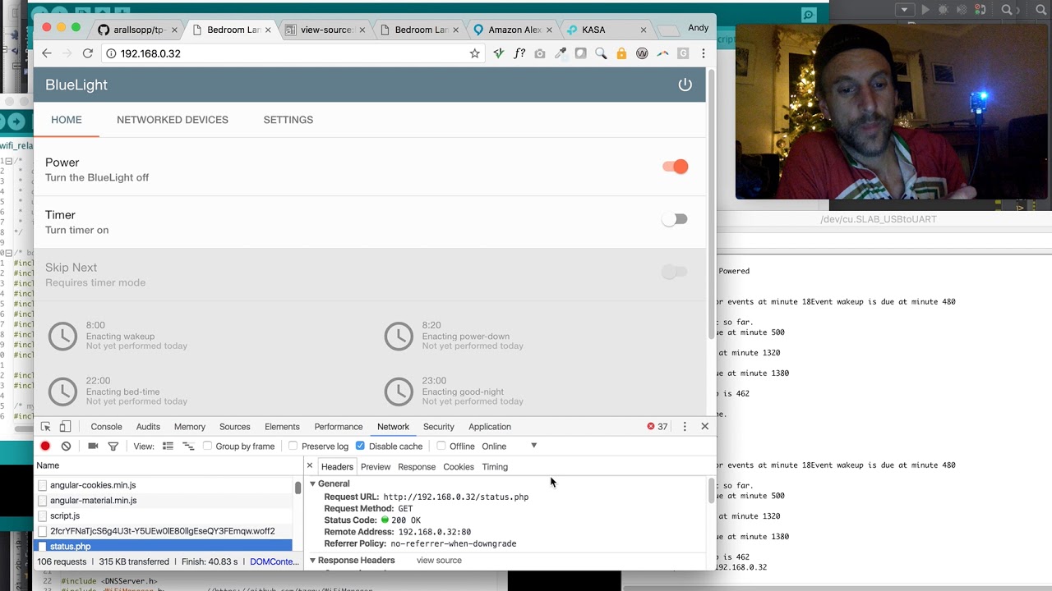This screenshot has width=1052, height=591.
Task: Toggle the DevTools device toolbar icon
Action: (65, 427)
